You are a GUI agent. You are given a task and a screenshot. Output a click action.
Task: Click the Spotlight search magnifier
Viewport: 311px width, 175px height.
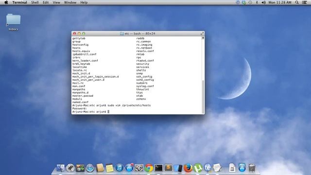coord(297,2)
